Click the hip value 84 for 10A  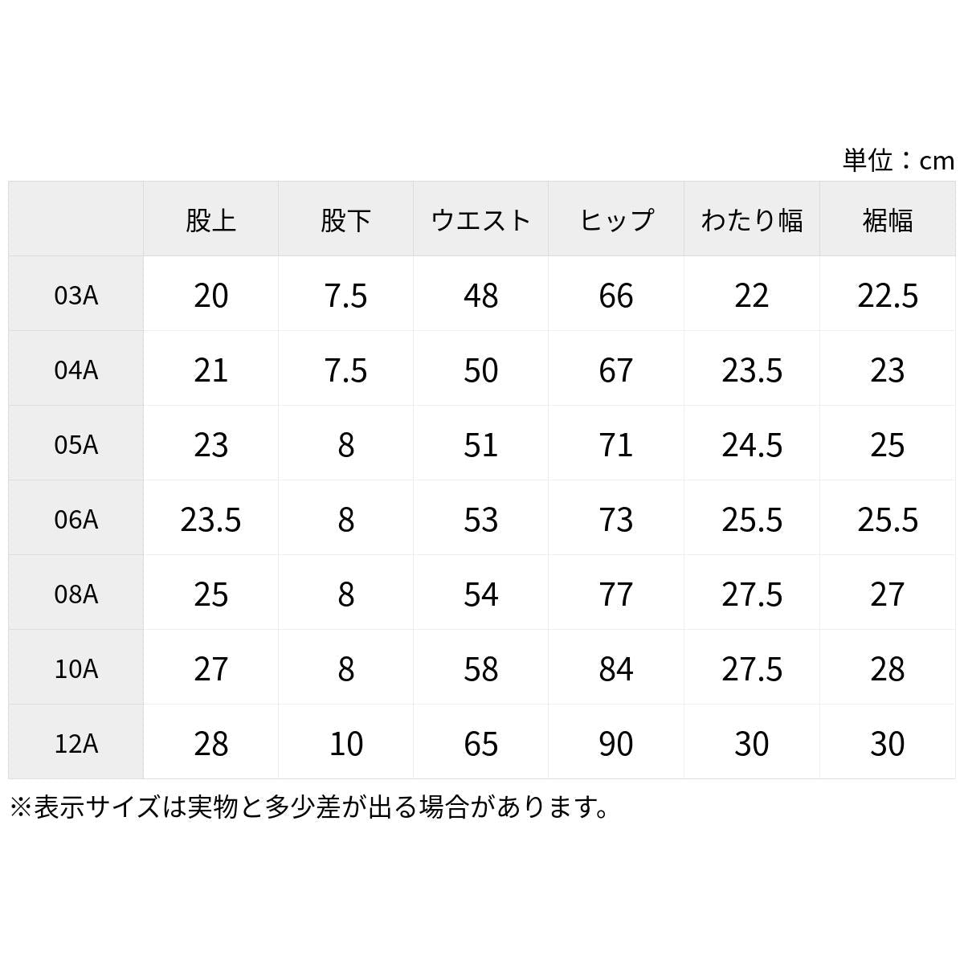point(616,668)
